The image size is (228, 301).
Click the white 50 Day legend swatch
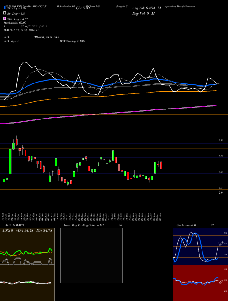[5, 13]
